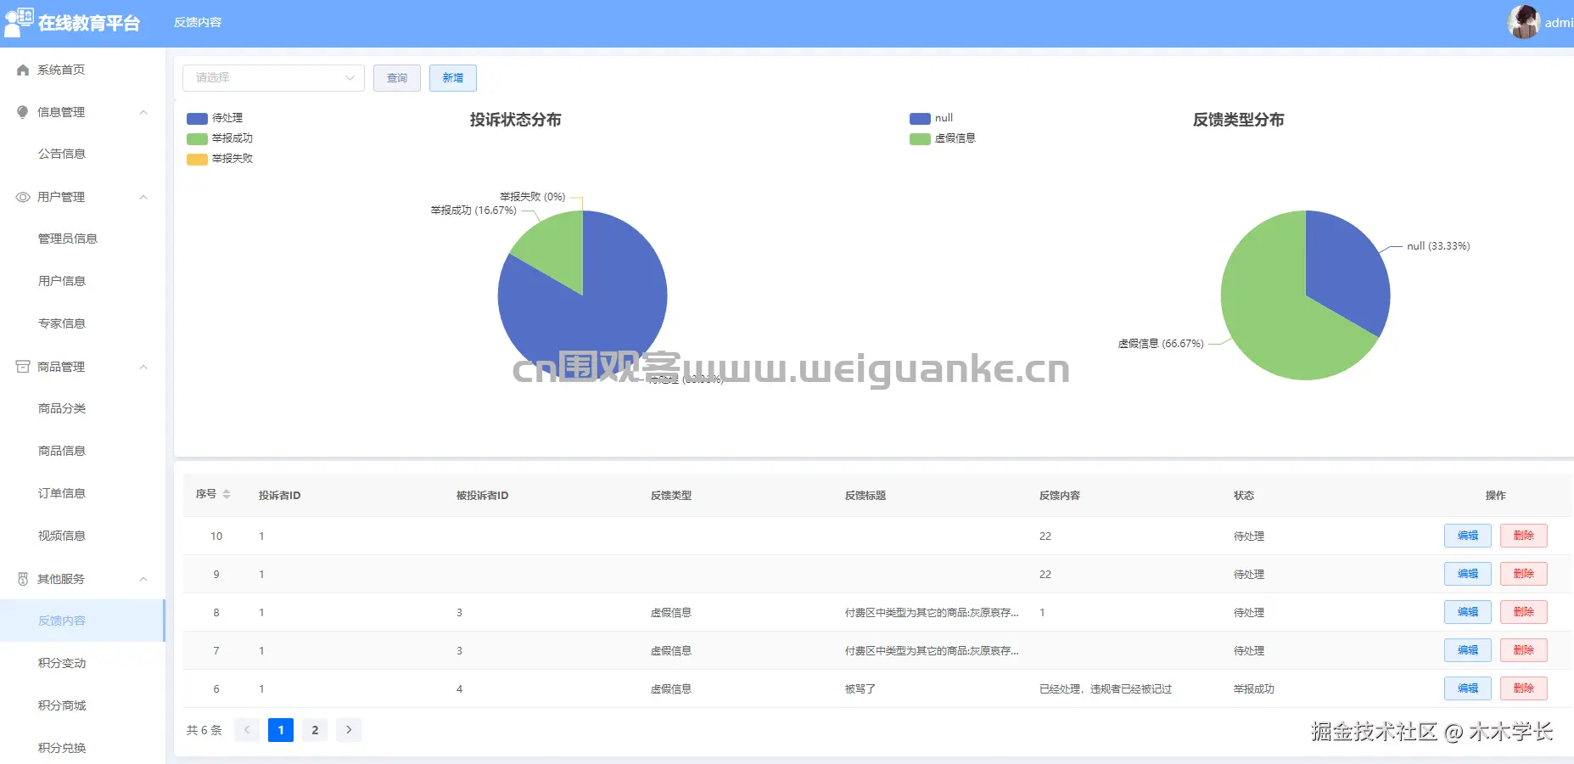This screenshot has height=764, width=1574.
Task: Click the next page arrow
Action: (349, 730)
